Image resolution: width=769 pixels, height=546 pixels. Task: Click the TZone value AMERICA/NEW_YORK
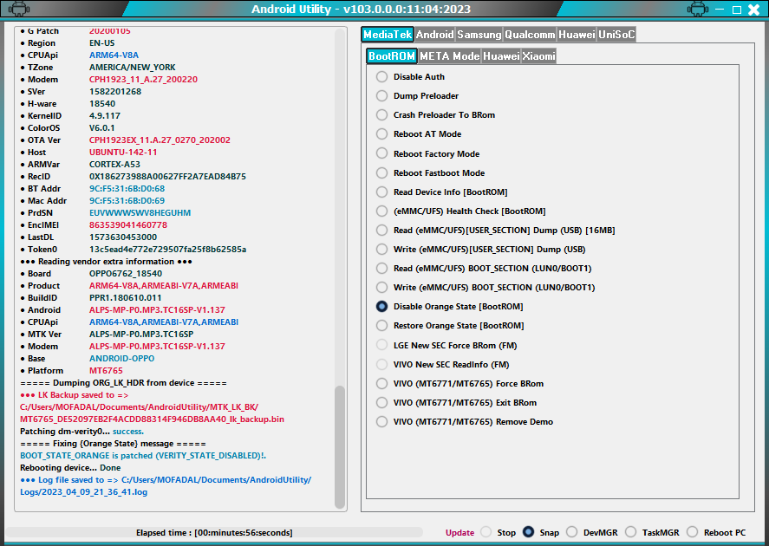(133, 67)
